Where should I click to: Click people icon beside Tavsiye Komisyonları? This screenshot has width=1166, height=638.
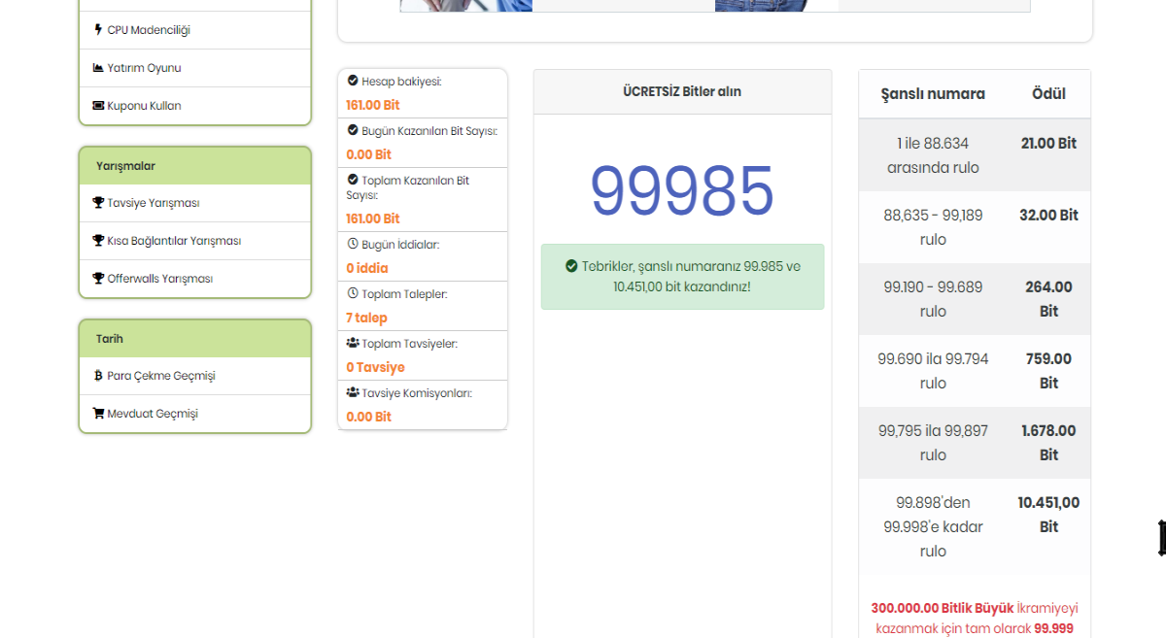pyautogui.click(x=353, y=392)
